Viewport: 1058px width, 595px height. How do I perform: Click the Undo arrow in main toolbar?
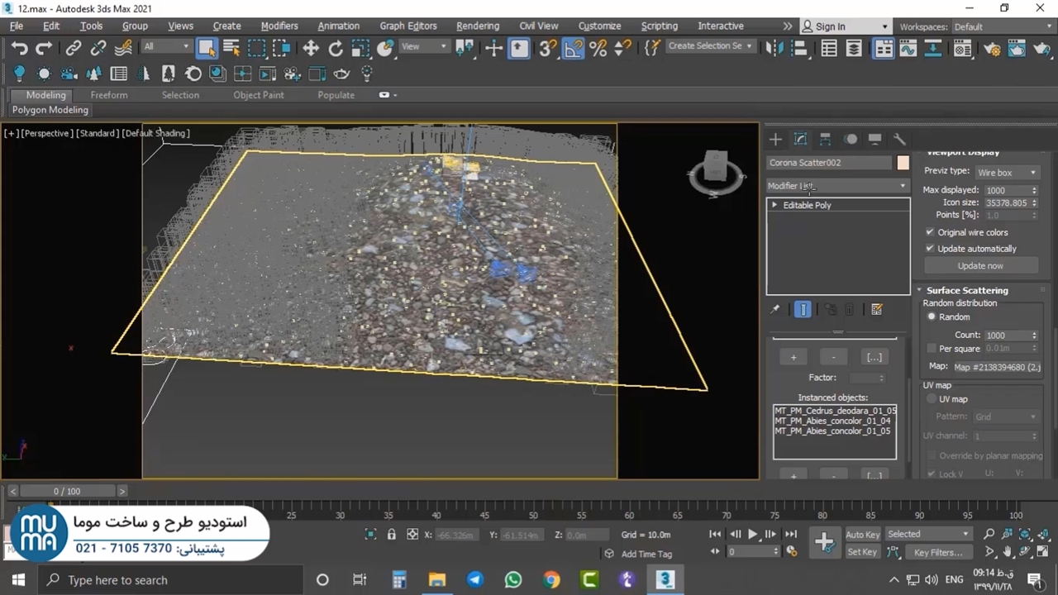(x=19, y=48)
